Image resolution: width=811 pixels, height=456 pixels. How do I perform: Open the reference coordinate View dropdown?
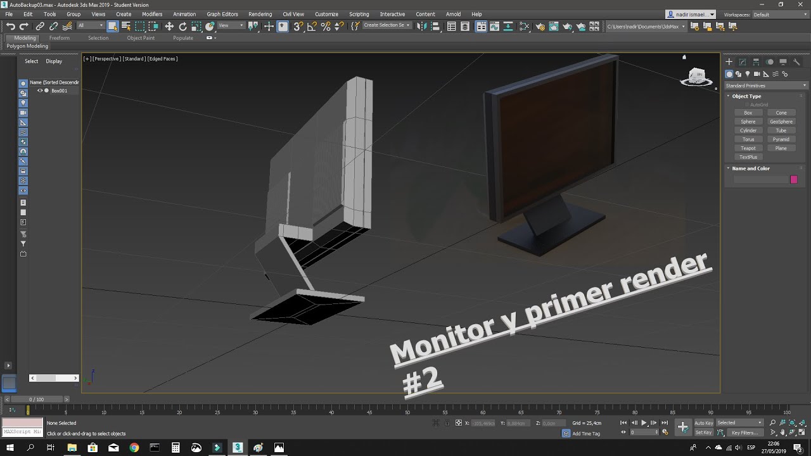coord(231,26)
